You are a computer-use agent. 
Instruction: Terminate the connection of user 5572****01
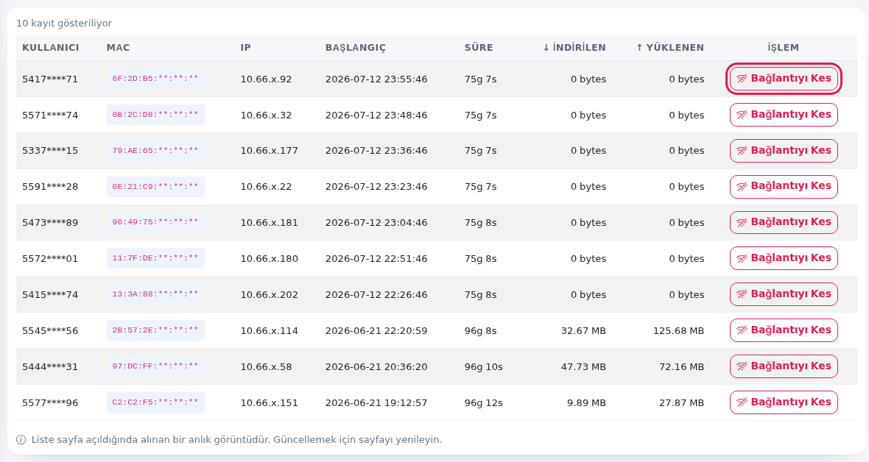[x=784, y=258]
